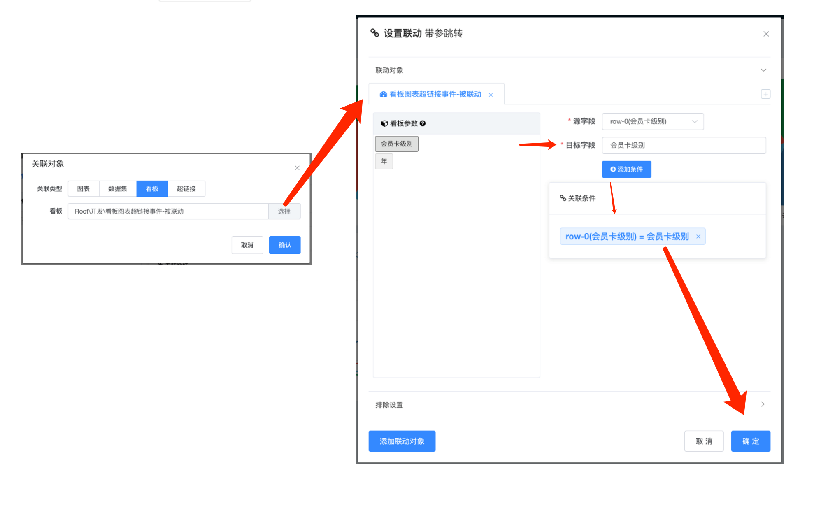Close the 关联对象 dialog with the X icon
This screenshot has width=814, height=506.
tap(297, 168)
